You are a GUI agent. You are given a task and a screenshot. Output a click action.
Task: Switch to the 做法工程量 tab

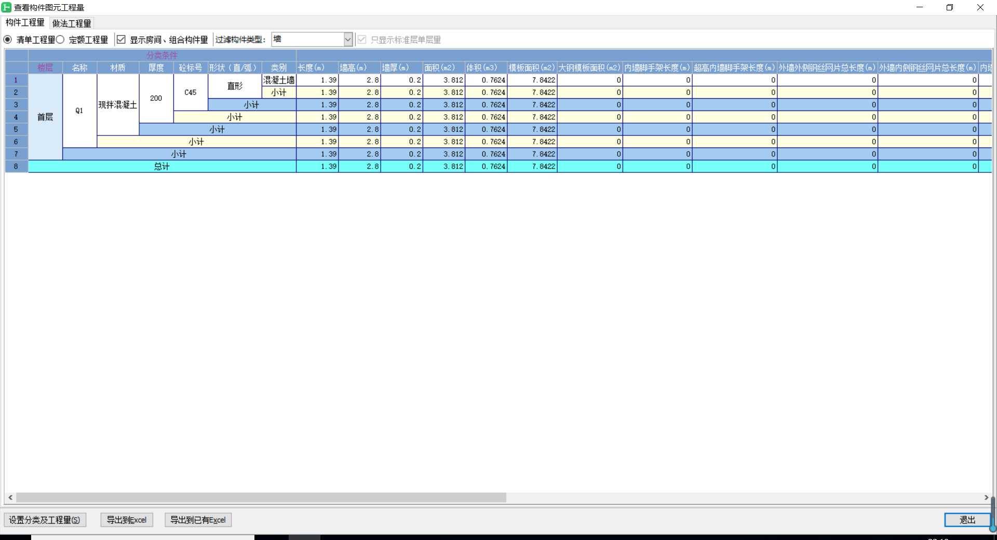coord(72,23)
